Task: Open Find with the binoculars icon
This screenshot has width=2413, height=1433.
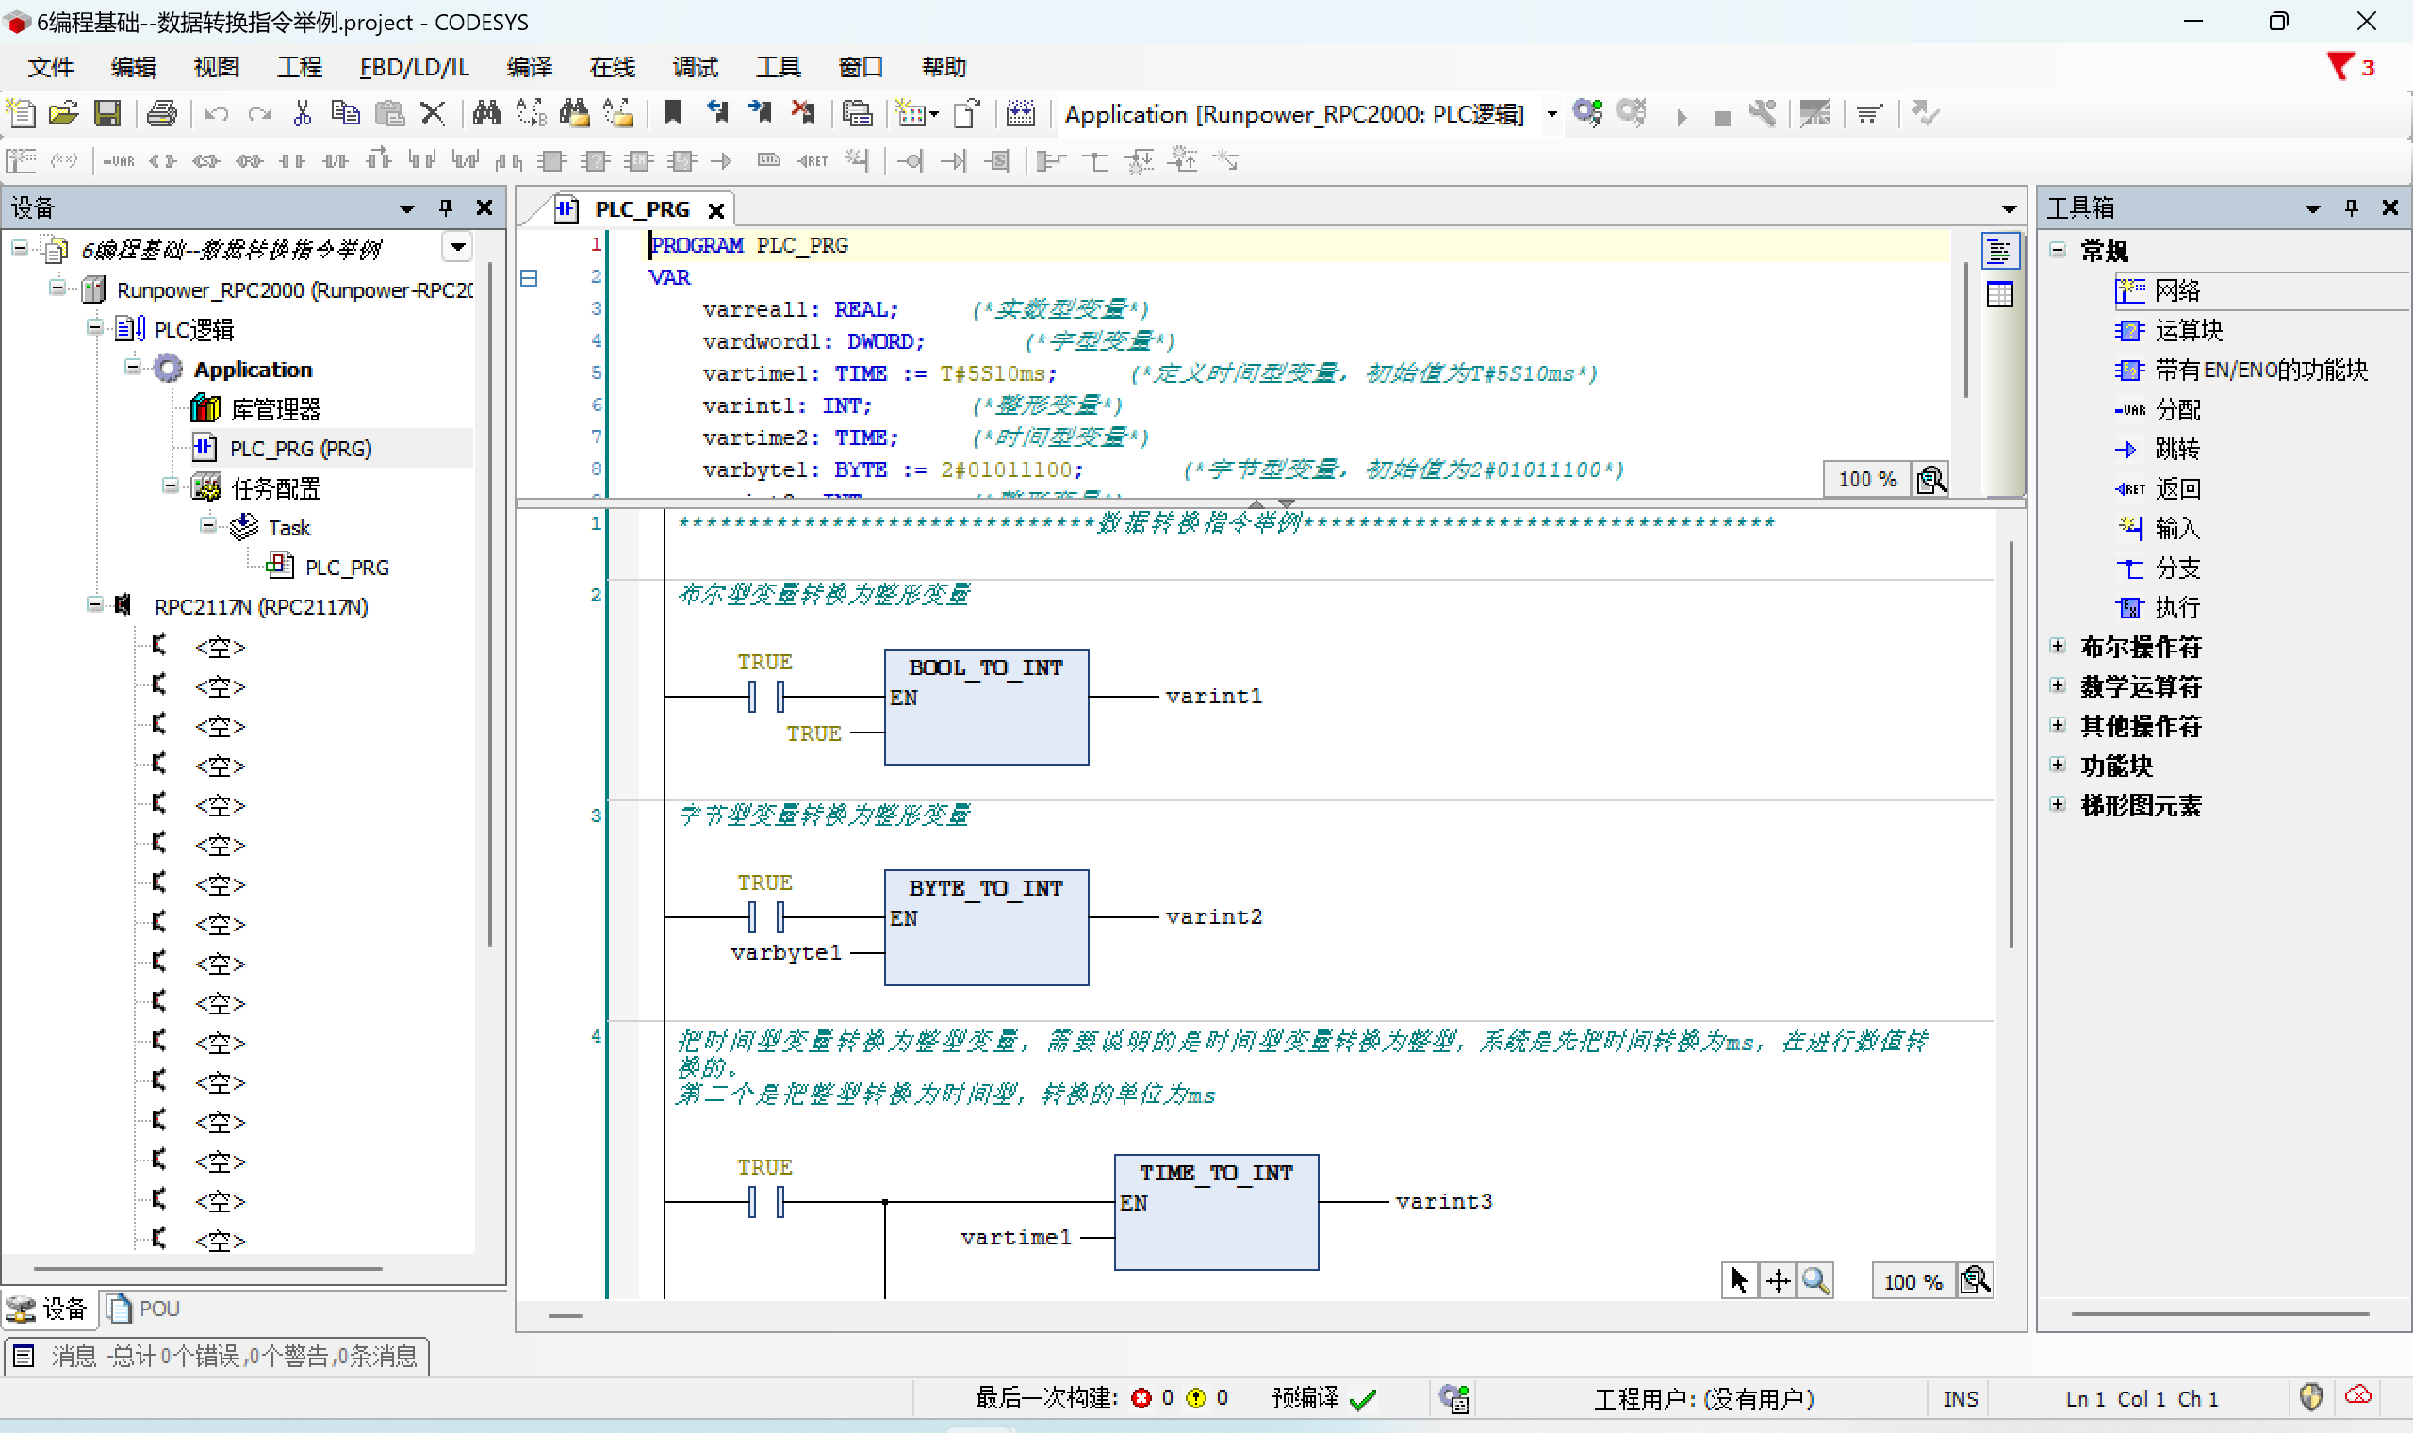Action: (x=486, y=114)
